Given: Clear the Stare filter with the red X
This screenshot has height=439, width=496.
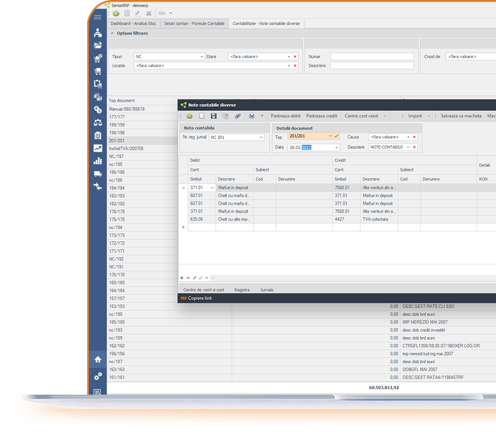Looking at the screenshot, I should click(295, 56).
